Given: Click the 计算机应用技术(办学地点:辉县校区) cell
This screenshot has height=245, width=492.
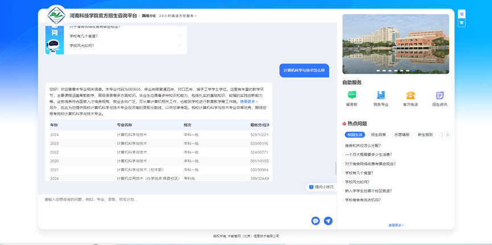Looking at the screenshot, I should point(148,178).
